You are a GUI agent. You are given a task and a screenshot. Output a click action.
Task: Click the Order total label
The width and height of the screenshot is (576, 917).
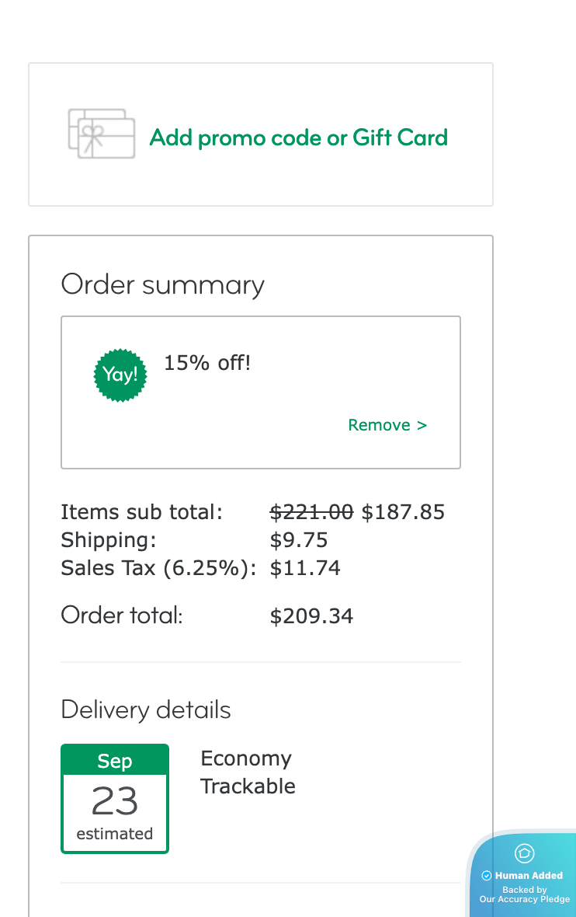pos(121,615)
